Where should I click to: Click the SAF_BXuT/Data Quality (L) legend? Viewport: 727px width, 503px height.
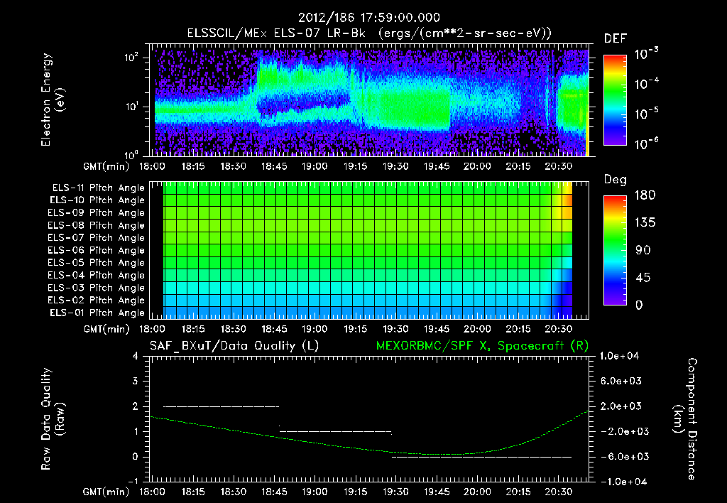(234, 346)
